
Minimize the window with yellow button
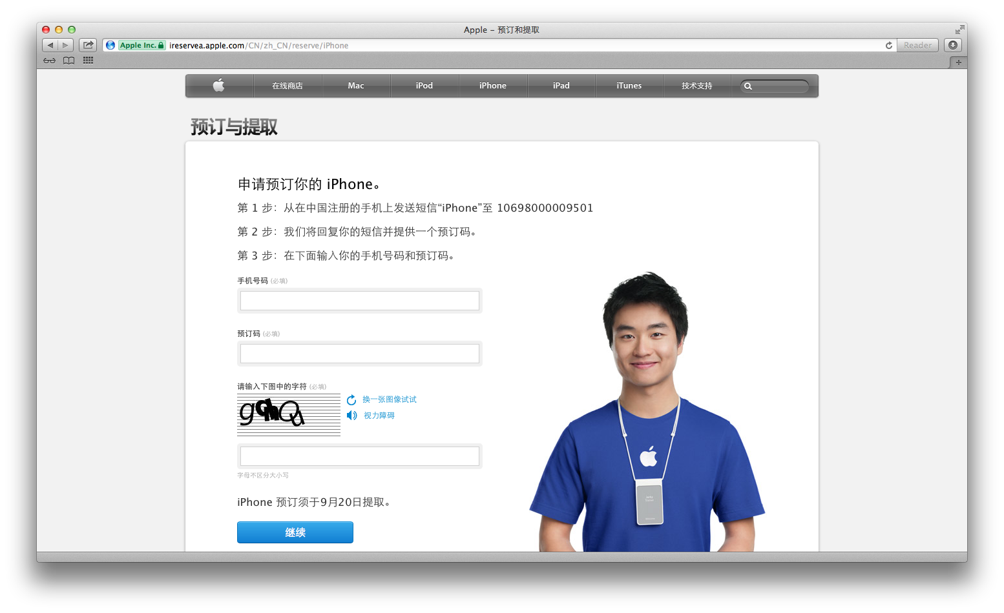[x=59, y=30]
